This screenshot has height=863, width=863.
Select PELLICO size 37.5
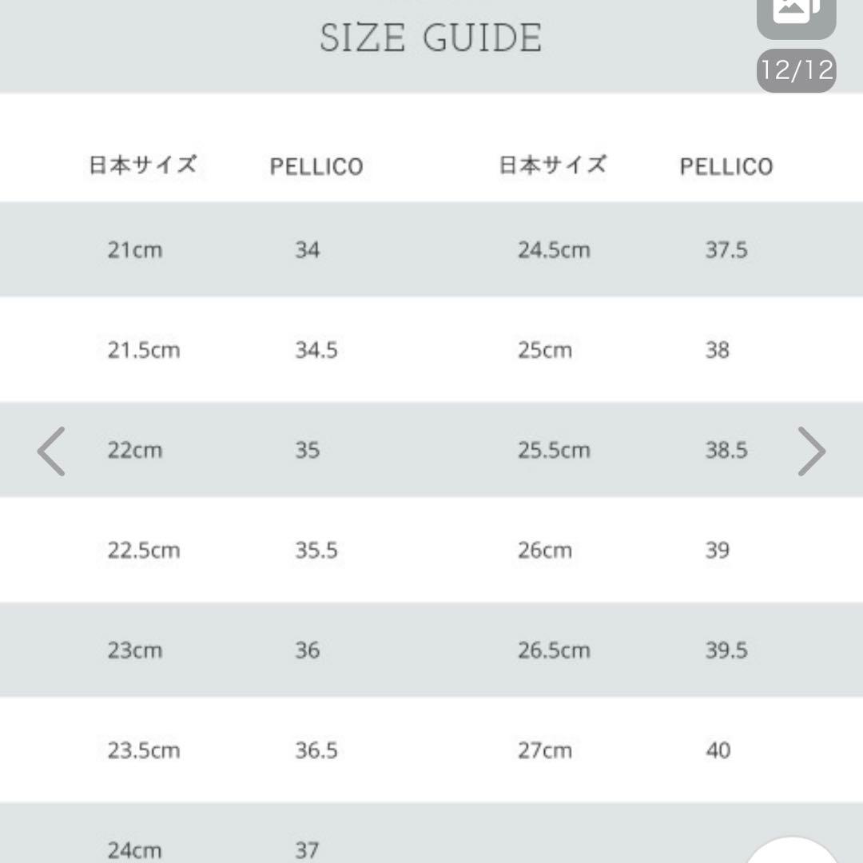point(726,250)
